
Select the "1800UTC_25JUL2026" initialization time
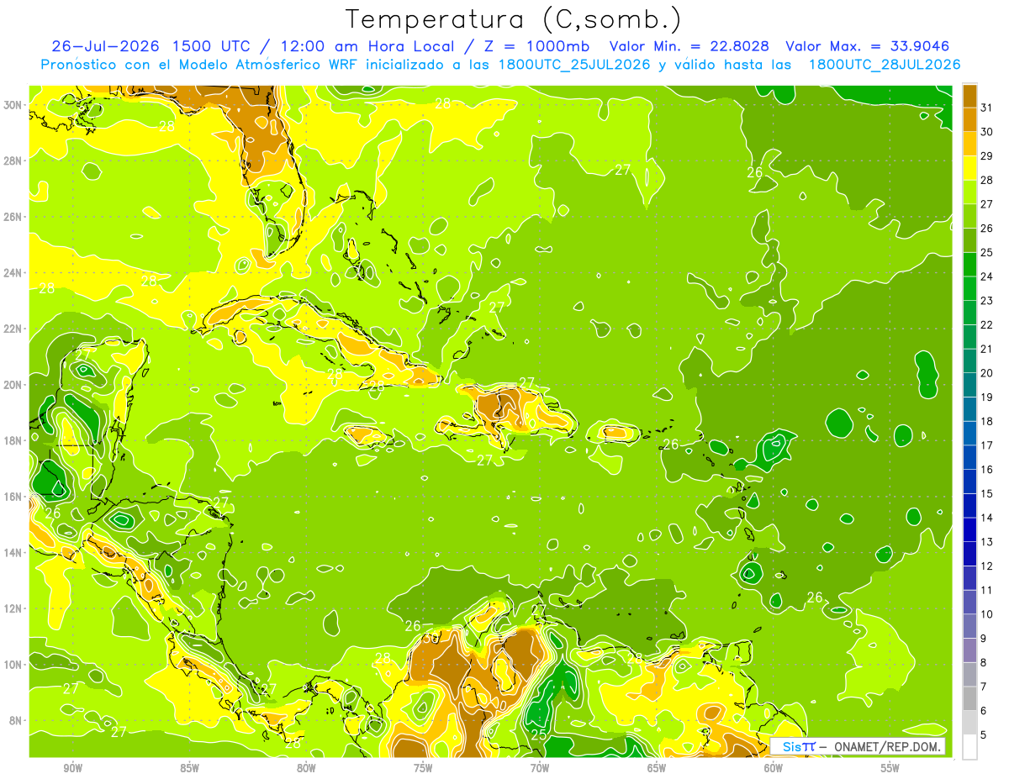[573, 65]
